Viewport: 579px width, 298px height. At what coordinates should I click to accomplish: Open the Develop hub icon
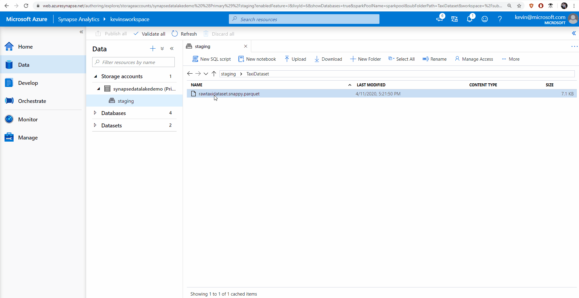pos(9,83)
